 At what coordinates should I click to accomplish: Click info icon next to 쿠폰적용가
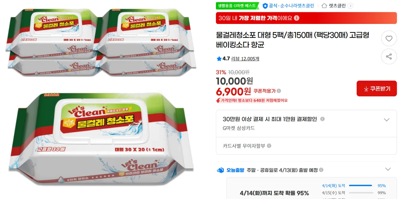click(279, 91)
